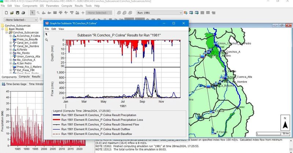
Task: Open the graph window's Edit menu
Action: click(x=53, y=29)
